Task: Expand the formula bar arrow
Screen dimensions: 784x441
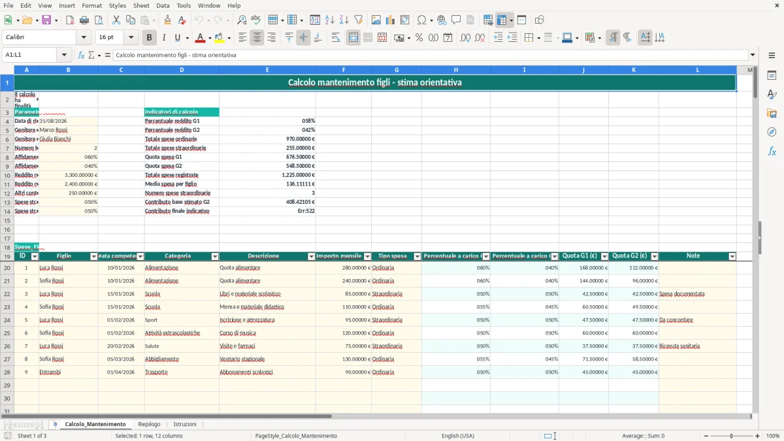Action: [753, 55]
